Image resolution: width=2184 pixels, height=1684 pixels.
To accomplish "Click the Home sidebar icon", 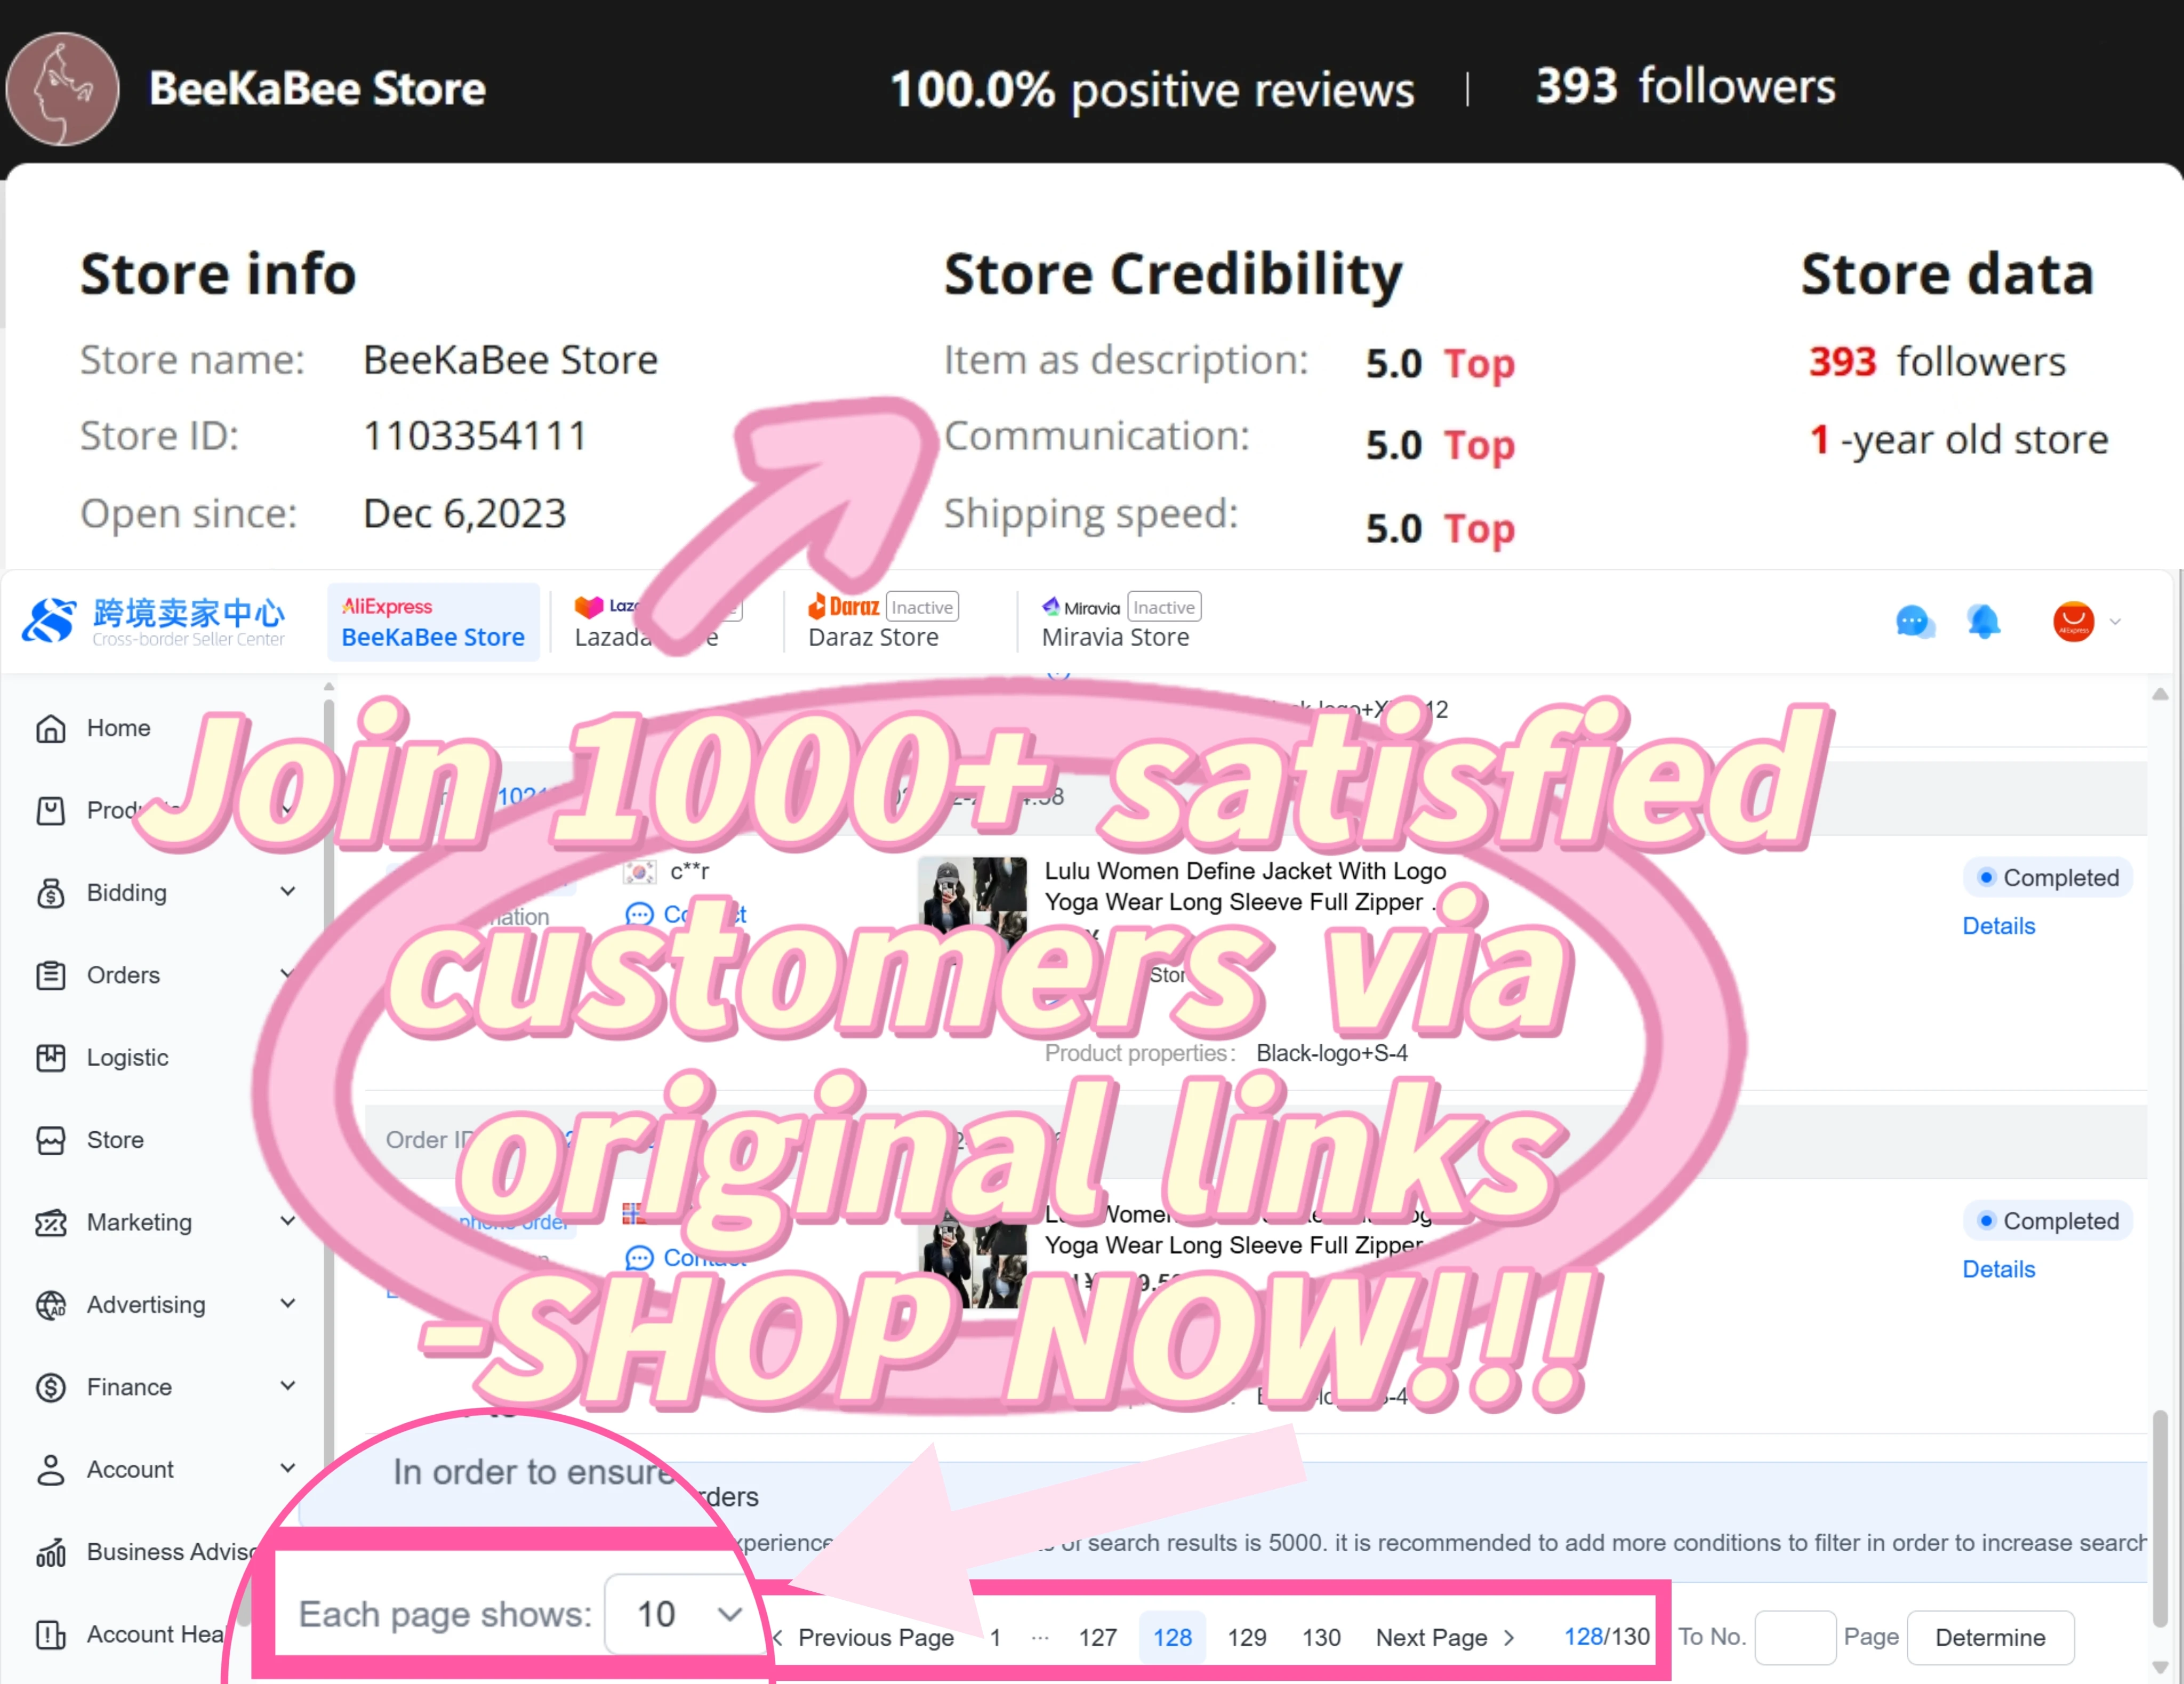I will click(50, 729).
